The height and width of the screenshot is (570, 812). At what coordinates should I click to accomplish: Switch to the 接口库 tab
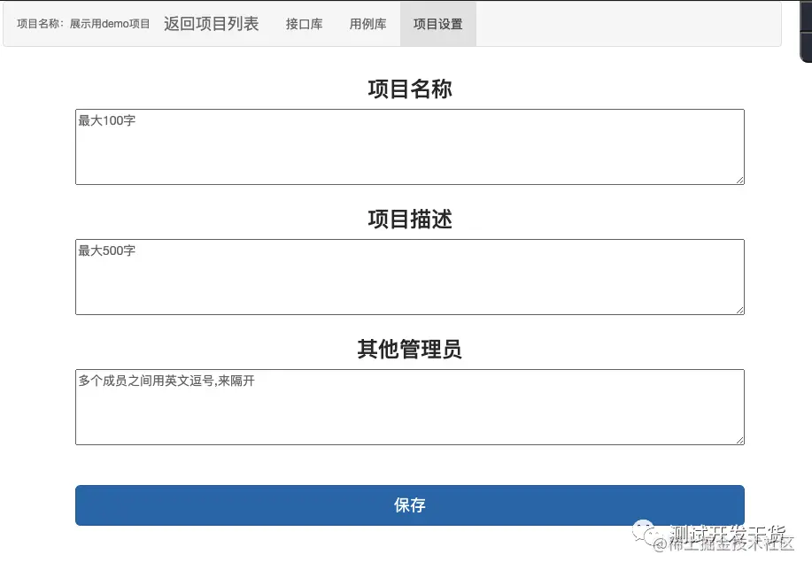pos(304,24)
